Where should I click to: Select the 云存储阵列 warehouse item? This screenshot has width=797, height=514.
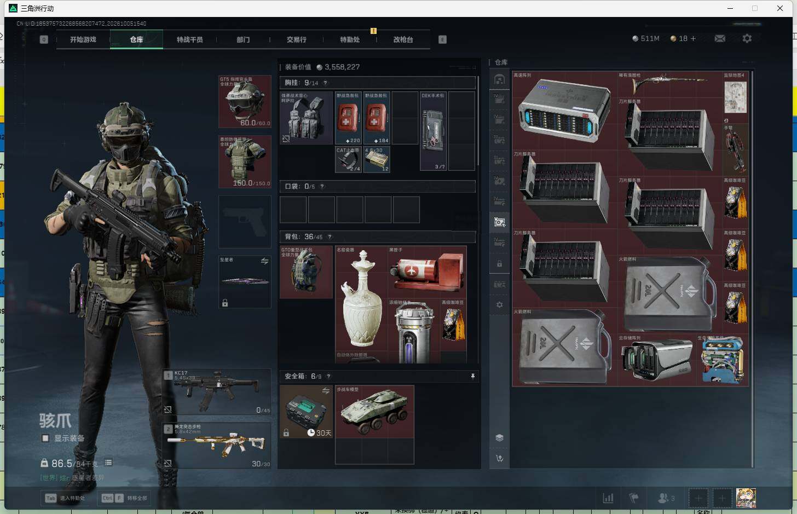coord(656,360)
